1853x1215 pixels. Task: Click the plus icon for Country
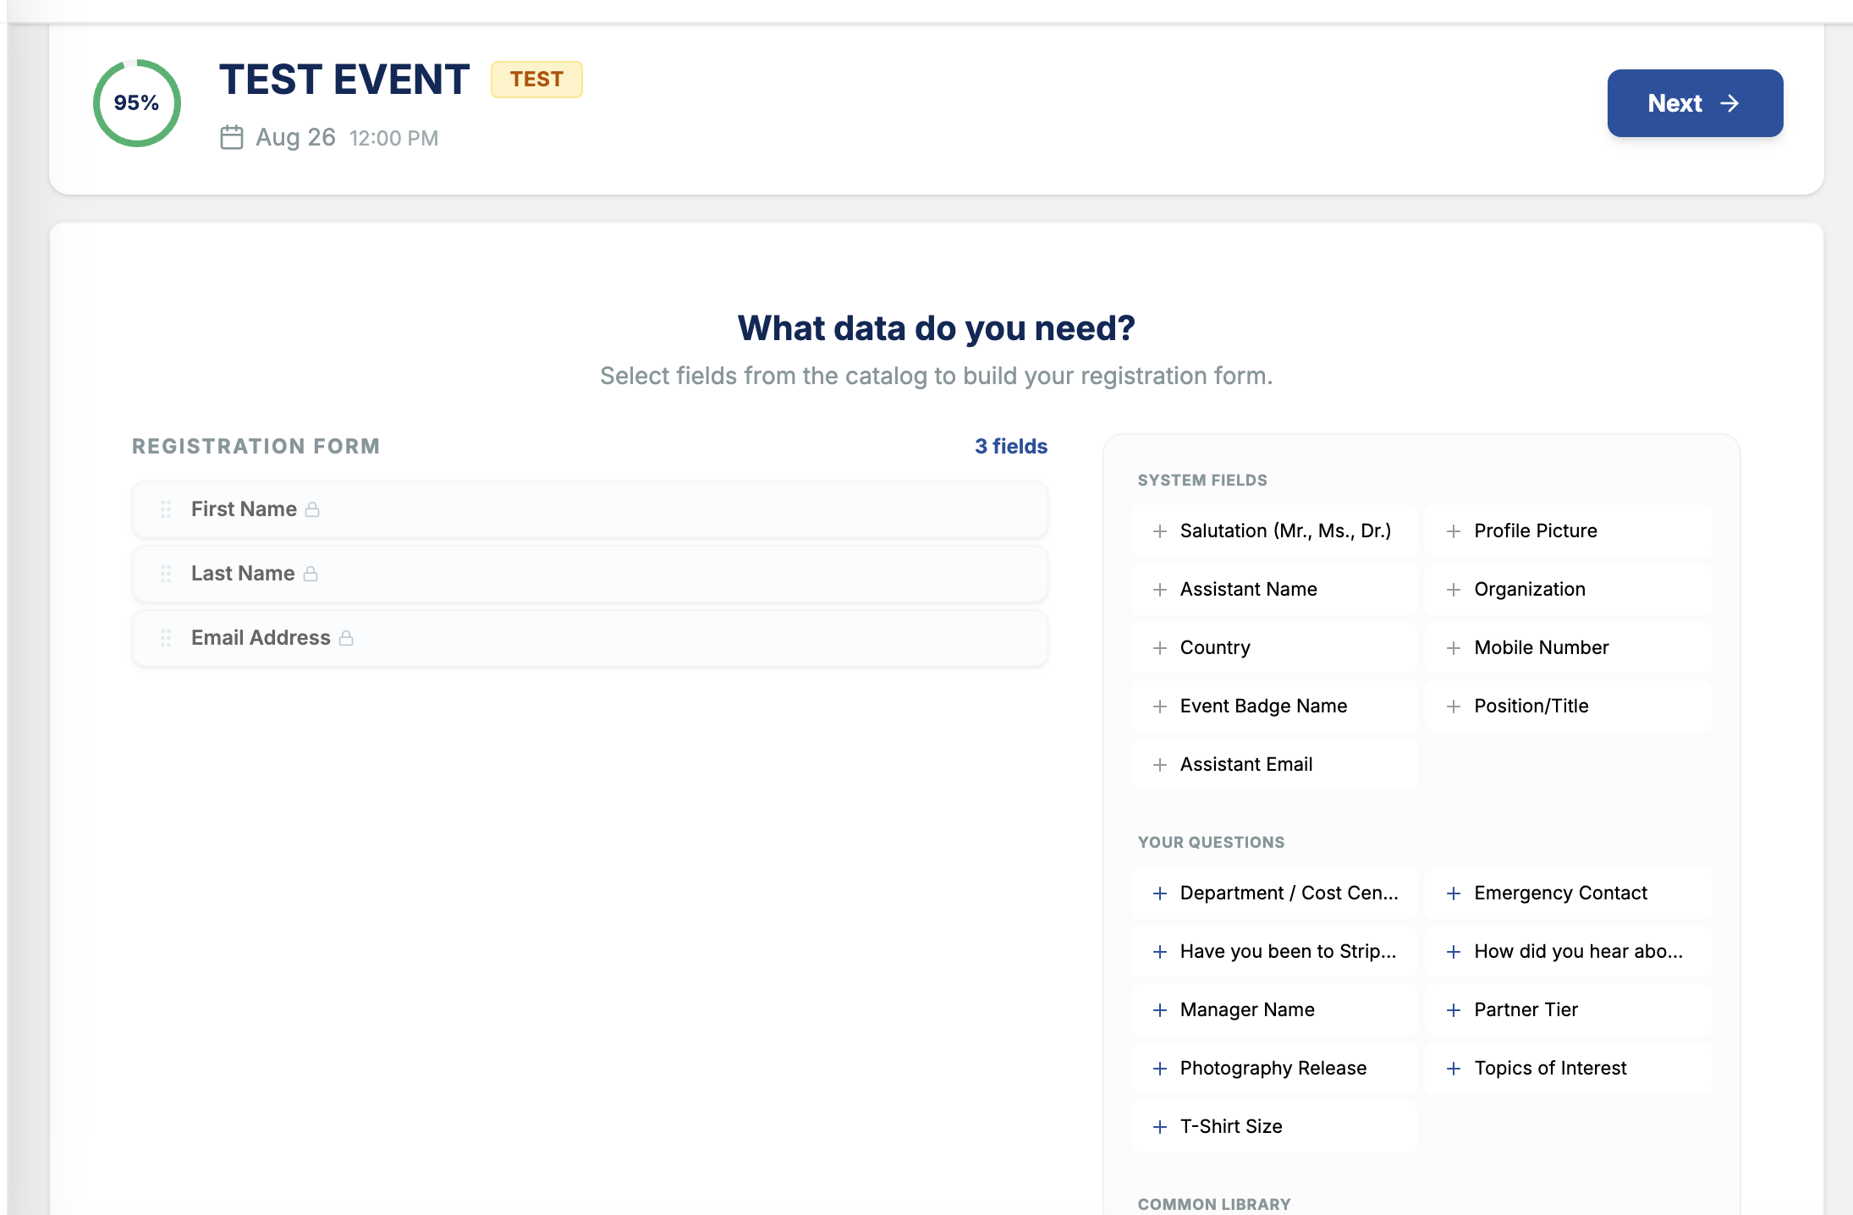pos(1160,648)
